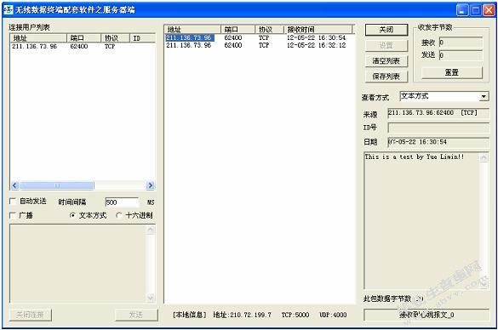Image resolution: width=498 pixels, height=330 pixels.
Task: Click the right arrow of user list scrollbar
Action: click(151, 185)
